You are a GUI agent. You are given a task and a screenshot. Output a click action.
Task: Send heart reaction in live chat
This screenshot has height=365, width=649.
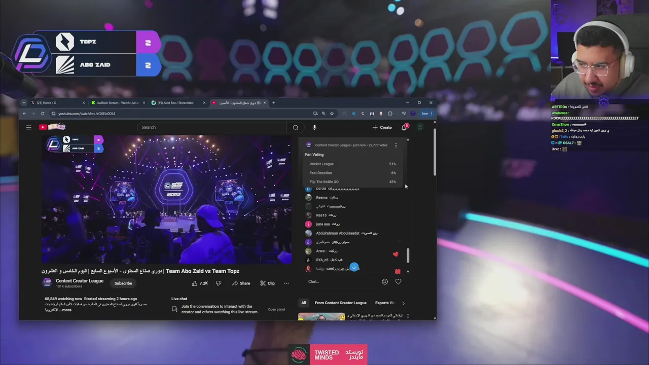click(398, 281)
